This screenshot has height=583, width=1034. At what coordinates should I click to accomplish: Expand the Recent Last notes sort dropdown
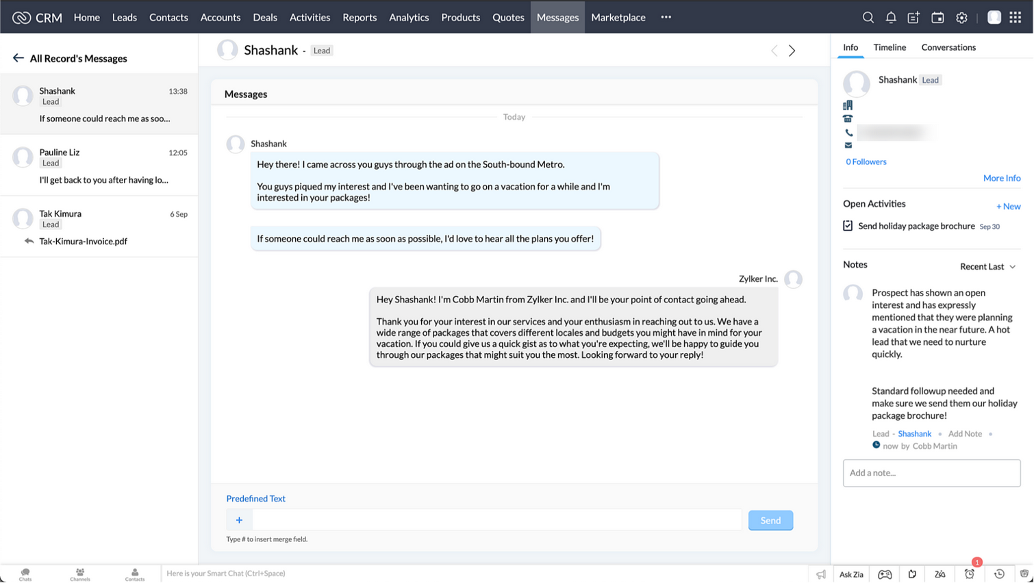(987, 266)
